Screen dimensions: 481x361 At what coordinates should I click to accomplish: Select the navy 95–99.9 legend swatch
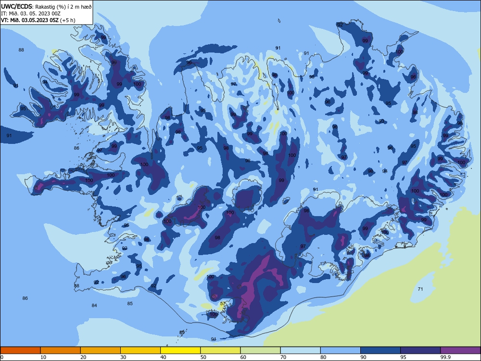(x=420, y=350)
